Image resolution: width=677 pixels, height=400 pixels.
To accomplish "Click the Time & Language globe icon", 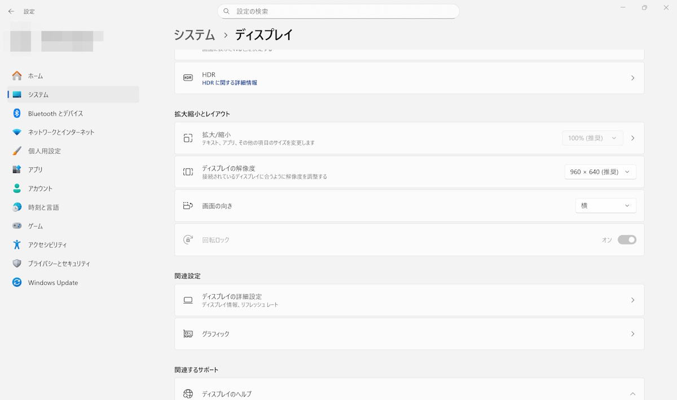I will pyautogui.click(x=17, y=207).
